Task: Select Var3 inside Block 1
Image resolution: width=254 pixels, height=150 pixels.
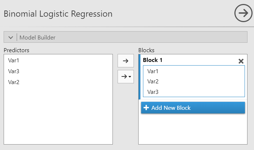Action: pyautogui.click(x=153, y=92)
